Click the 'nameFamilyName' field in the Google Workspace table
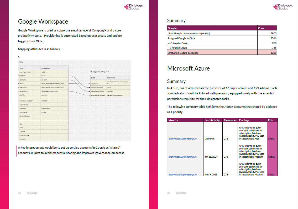Image resolution: width=298 pixels, height=209 pixels. (97, 91)
